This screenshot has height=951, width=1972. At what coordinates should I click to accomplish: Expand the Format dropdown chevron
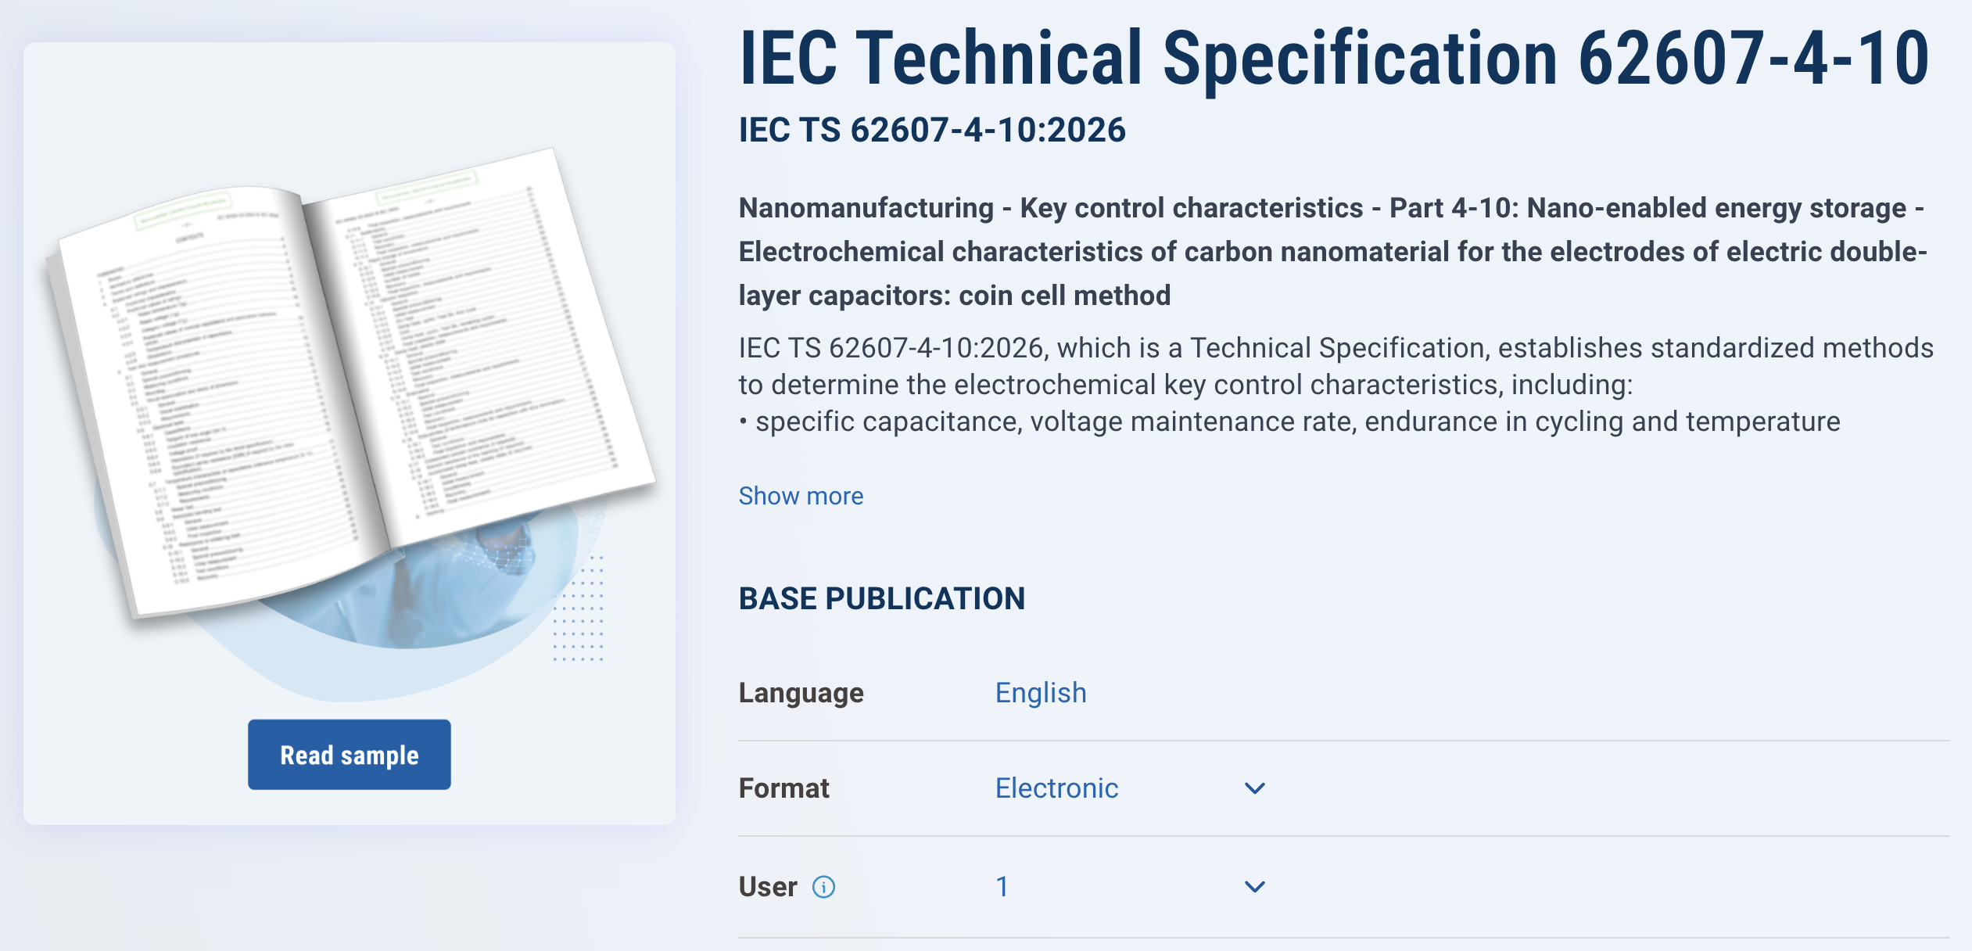coord(1254,788)
